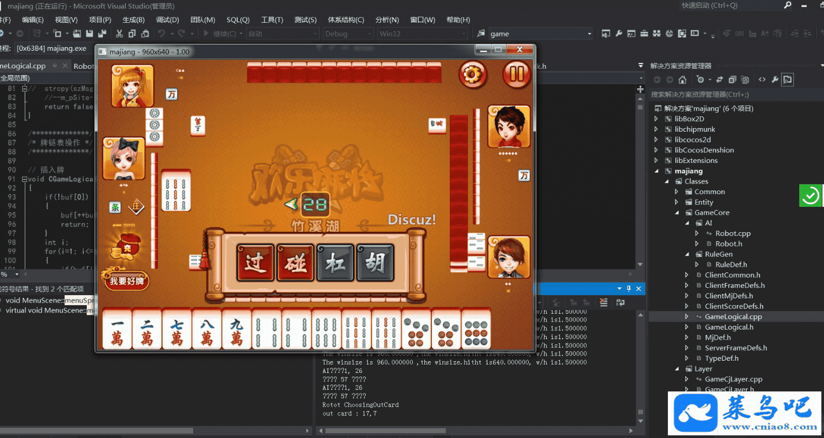Expand the libBox2D project node

pyautogui.click(x=656, y=119)
